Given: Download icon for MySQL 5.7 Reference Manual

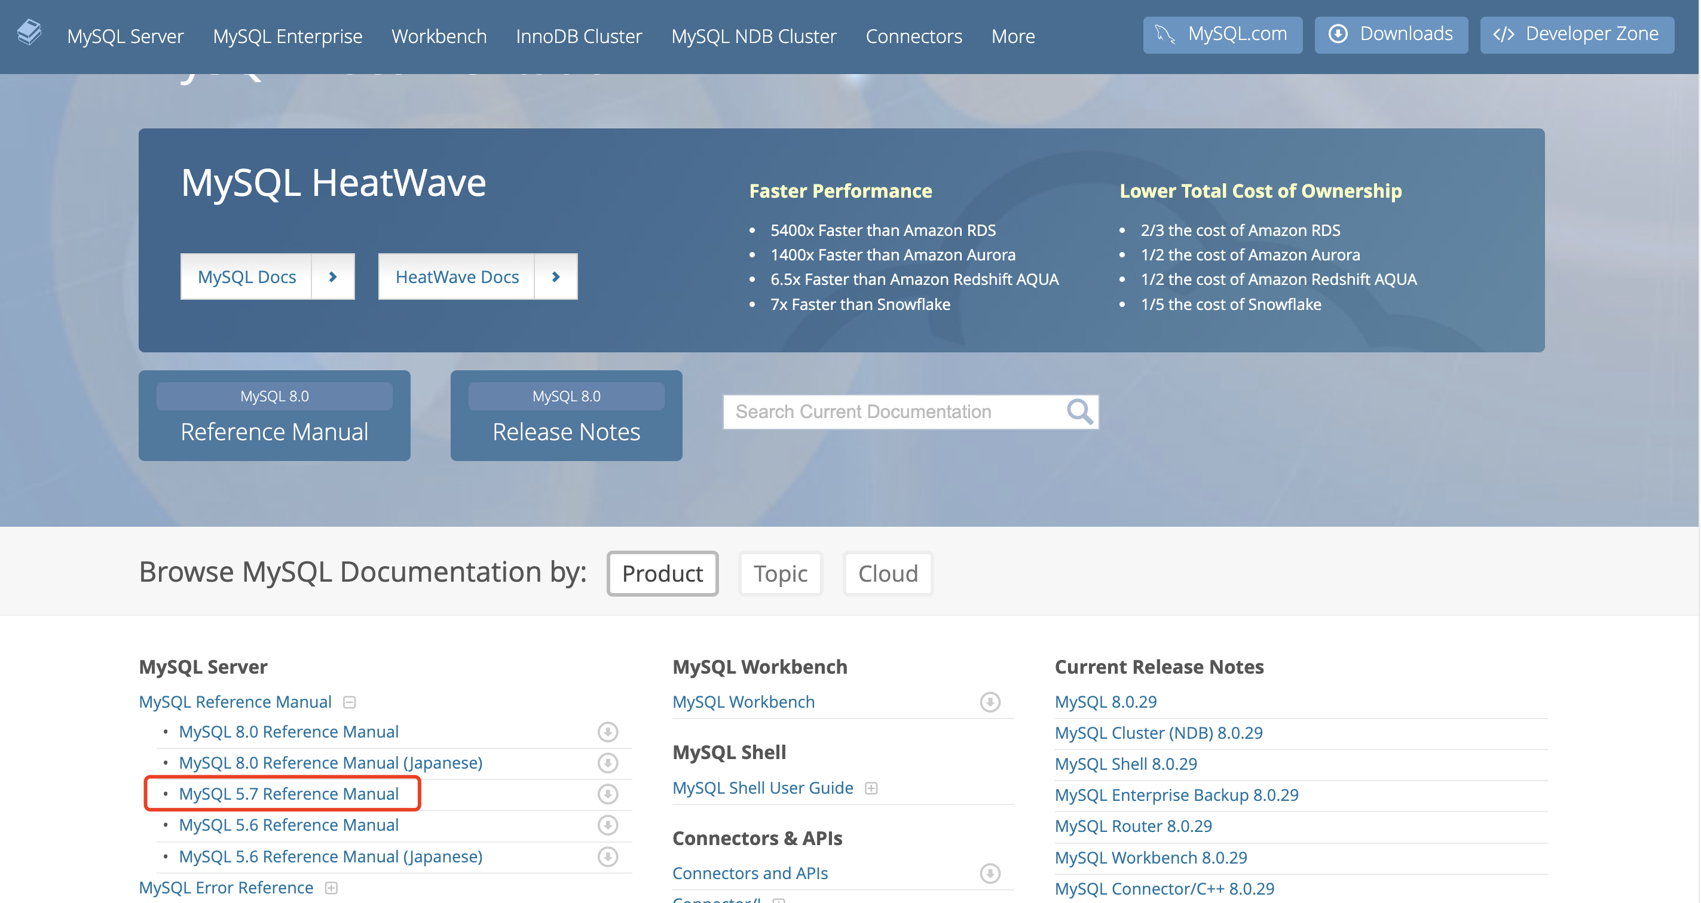Looking at the screenshot, I should coord(607,794).
